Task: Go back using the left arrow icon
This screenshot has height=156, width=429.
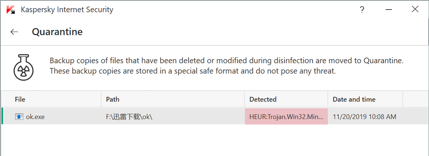Action: [x=14, y=32]
